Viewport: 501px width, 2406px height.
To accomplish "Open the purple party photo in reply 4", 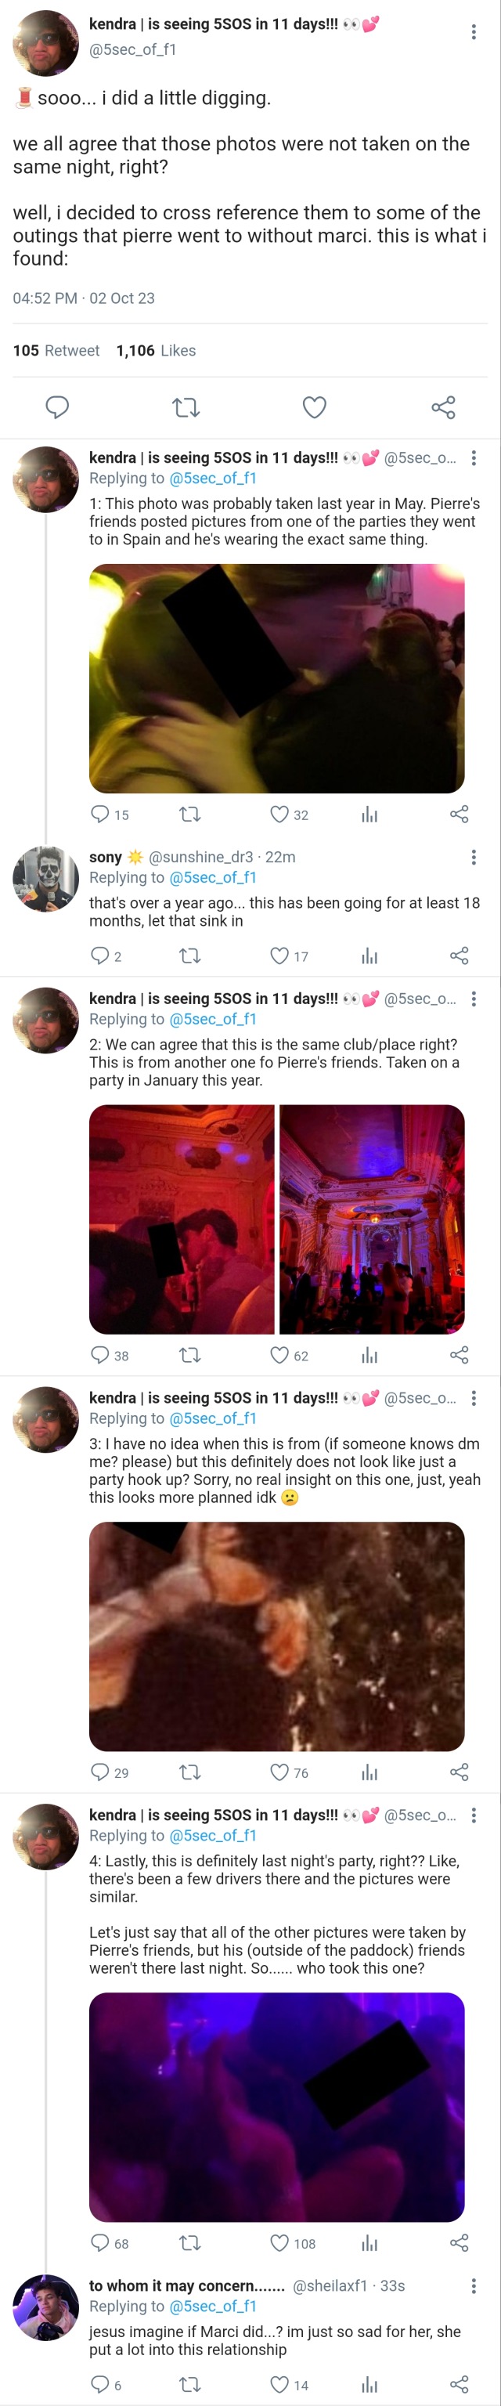I will 277,2108.
